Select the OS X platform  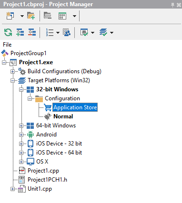tap(42, 162)
